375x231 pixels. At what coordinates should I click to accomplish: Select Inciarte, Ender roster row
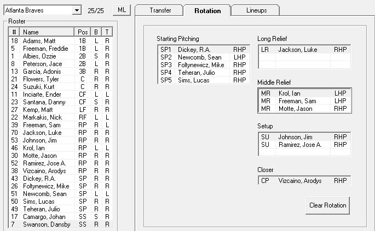pyautogui.click(x=61, y=94)
